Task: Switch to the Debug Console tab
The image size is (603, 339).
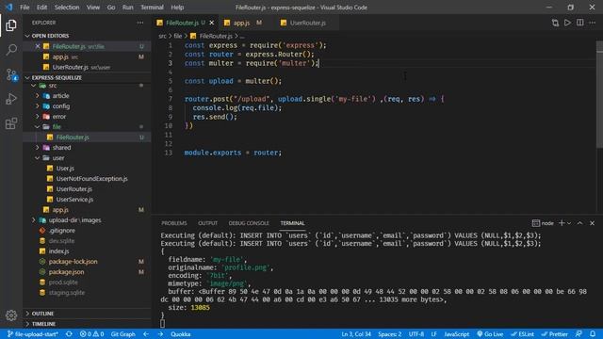Action: click(249, 223)
